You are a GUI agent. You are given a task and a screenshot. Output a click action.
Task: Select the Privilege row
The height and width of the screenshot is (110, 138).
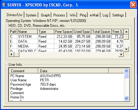coord(66,89)
